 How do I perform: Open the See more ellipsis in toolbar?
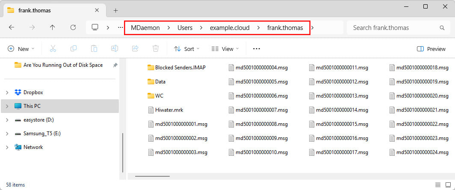click(x=257, y=49)
